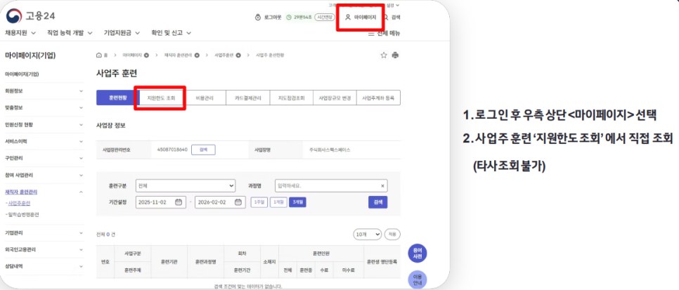679x290 pixels.
Task: Click 로그아웃 text link
Action: click(273, 18)
